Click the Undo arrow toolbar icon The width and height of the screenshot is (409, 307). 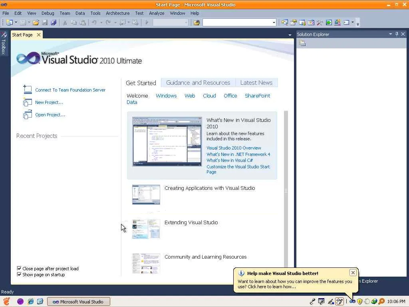click(x=94, y=23)
